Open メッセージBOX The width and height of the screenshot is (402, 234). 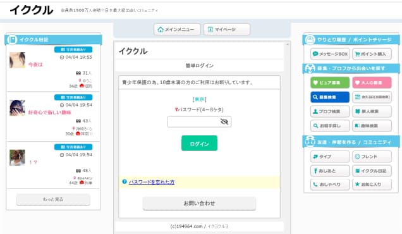[330, 54]
